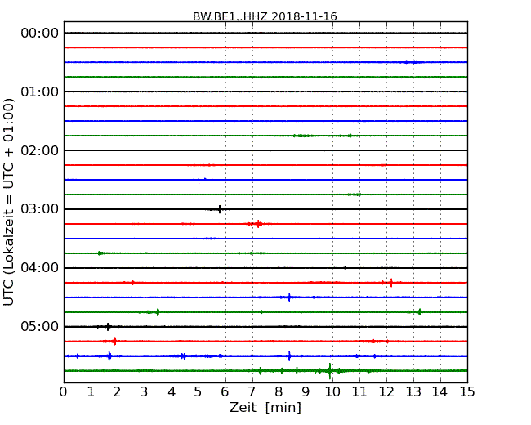Click x-axis tick label 12

(386, 392)
